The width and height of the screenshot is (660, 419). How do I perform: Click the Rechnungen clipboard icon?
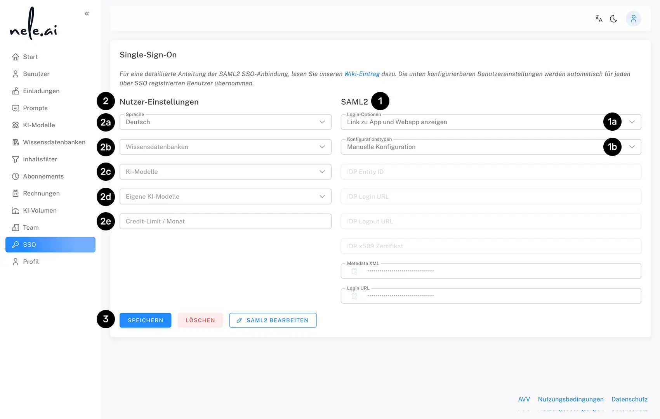click(16, 194)
